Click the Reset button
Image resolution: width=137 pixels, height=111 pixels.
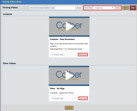(x=126, y=8)
